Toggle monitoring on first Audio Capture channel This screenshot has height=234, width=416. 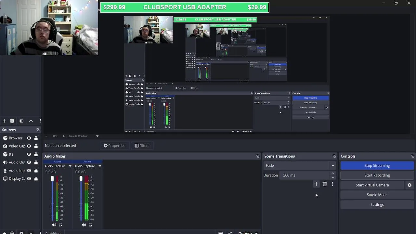tap(60, 225)
